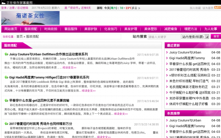Image resolution: width=221 pixels, height=138 pixels.
Task: Click green icon beside Juicy Couture article title
Action: pos(6,54)
